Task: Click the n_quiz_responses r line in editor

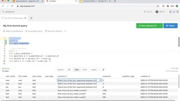Action: click(21, 54)
